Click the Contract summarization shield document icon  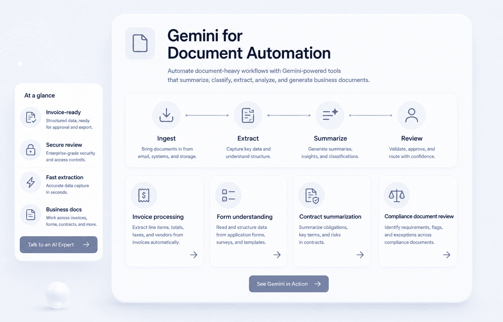click(x=312, y=195)
